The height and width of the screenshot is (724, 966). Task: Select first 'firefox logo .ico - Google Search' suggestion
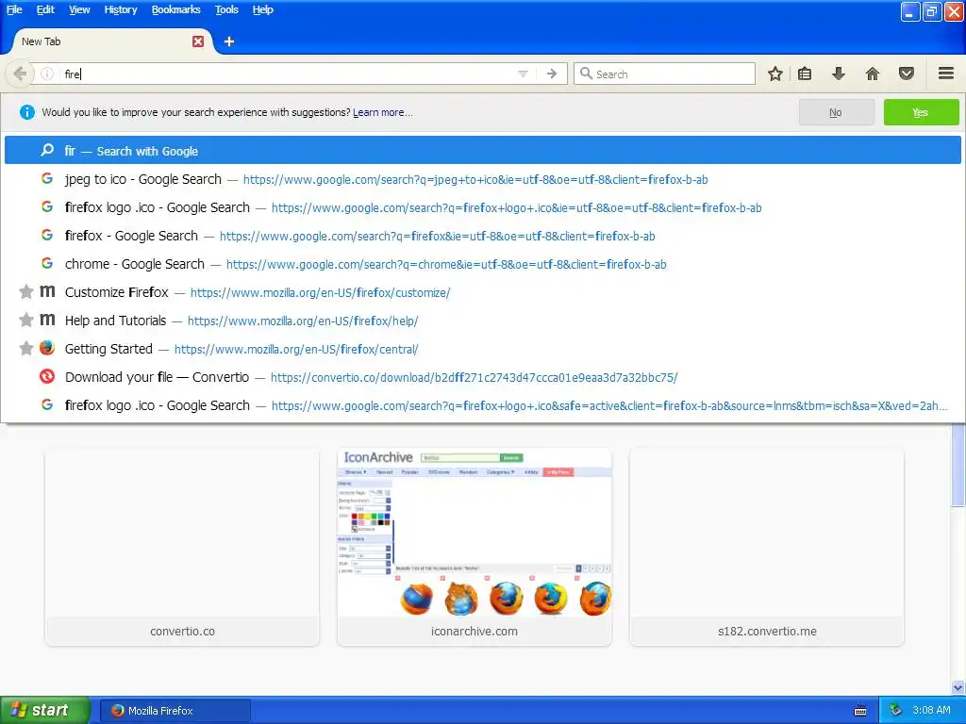click(482, 207)
